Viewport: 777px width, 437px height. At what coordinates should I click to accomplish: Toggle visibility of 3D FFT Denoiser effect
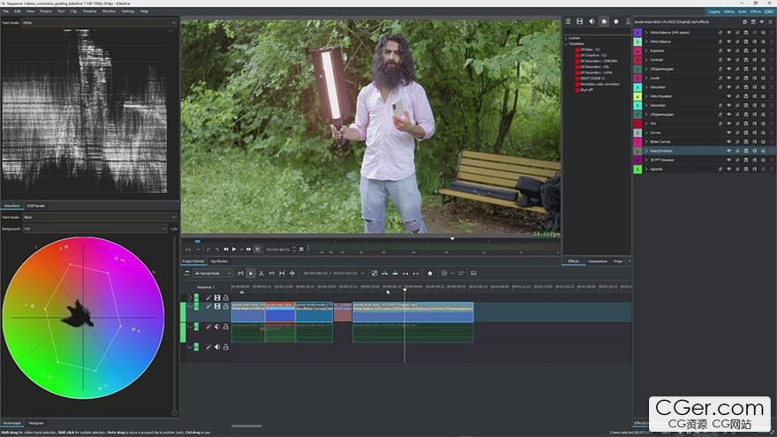pos(729,160)
